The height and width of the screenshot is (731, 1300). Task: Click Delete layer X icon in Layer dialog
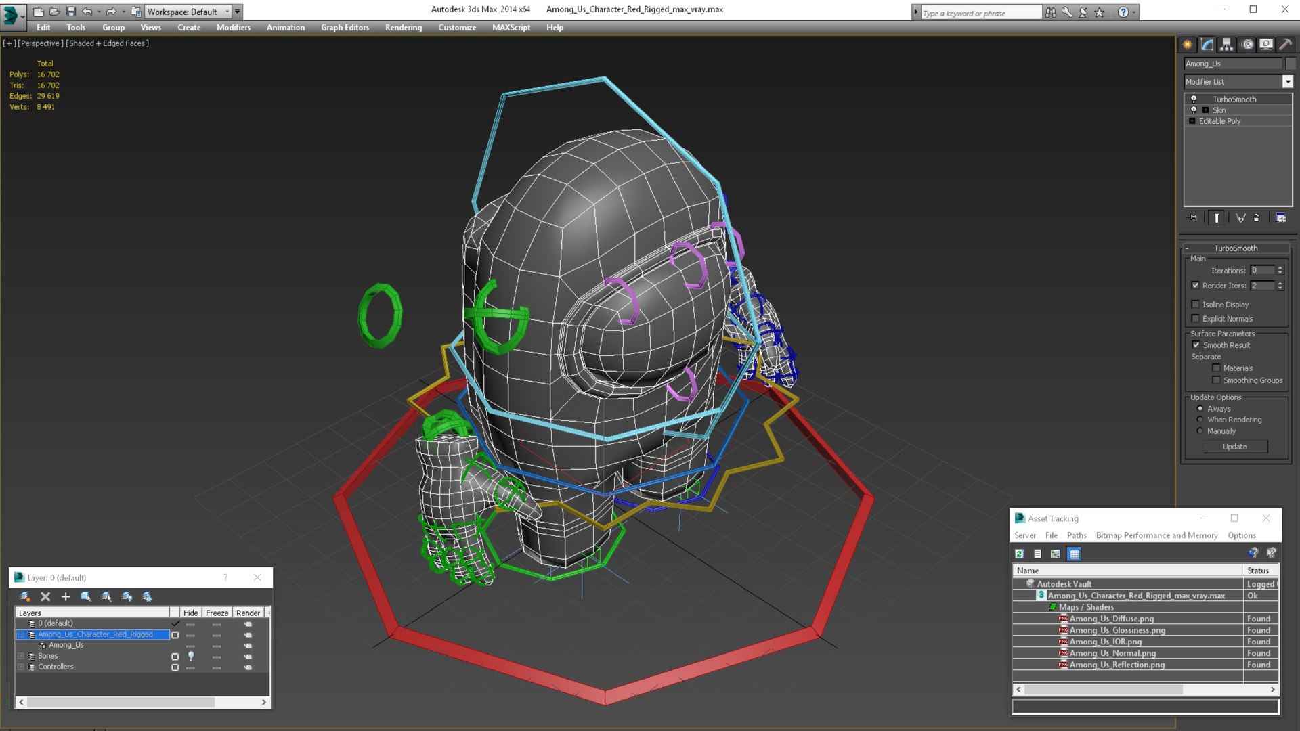(x=45, y=596)
